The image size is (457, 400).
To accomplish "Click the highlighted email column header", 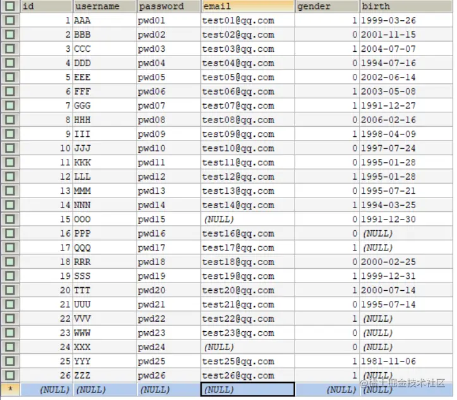I will (248, 6).
